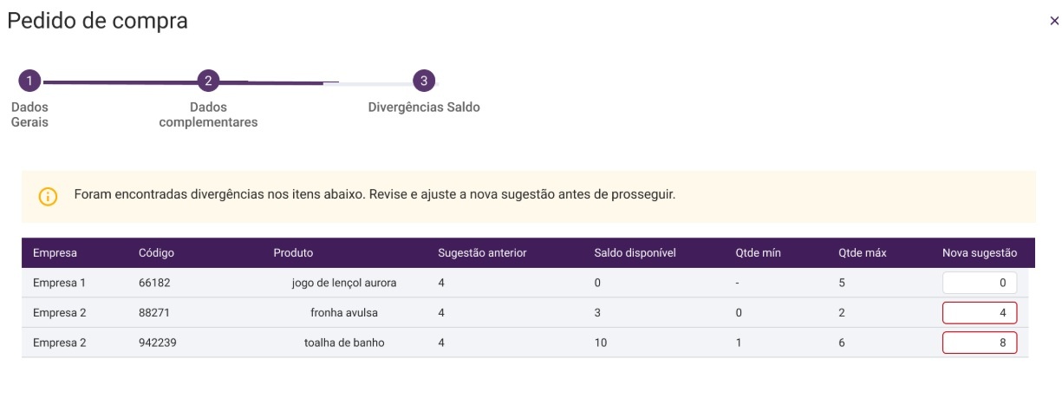Edit Nova sugestão for toalha de banho
Image resolution: width=1062 pixels, height=411 pixels.
[980, 342]
